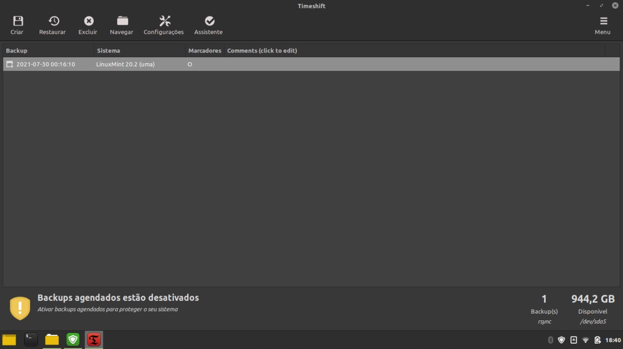This screenshot has height=349, width=623.
Task: Open Configurações settings tool
Action: (x=164, y=25)
